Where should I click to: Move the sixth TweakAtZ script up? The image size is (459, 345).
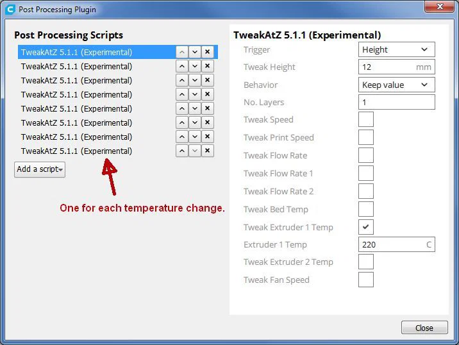[x=182, y=122]
